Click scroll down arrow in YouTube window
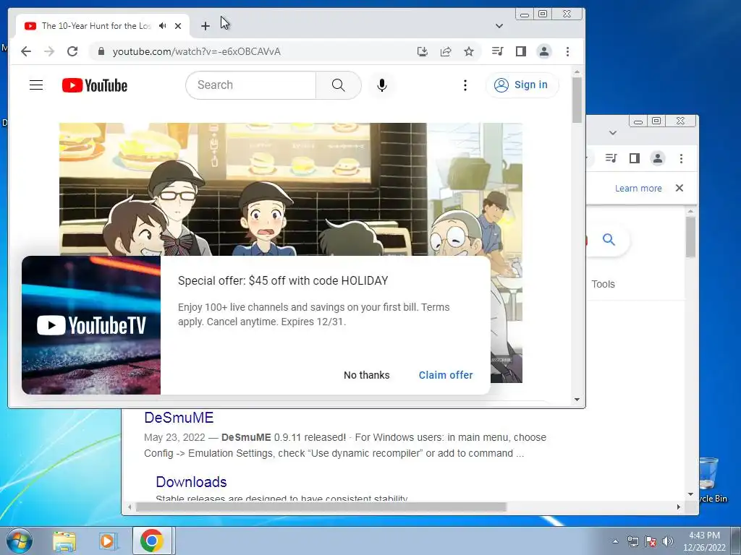The height and width of the screenshot is (555, 741). (577, 400)
